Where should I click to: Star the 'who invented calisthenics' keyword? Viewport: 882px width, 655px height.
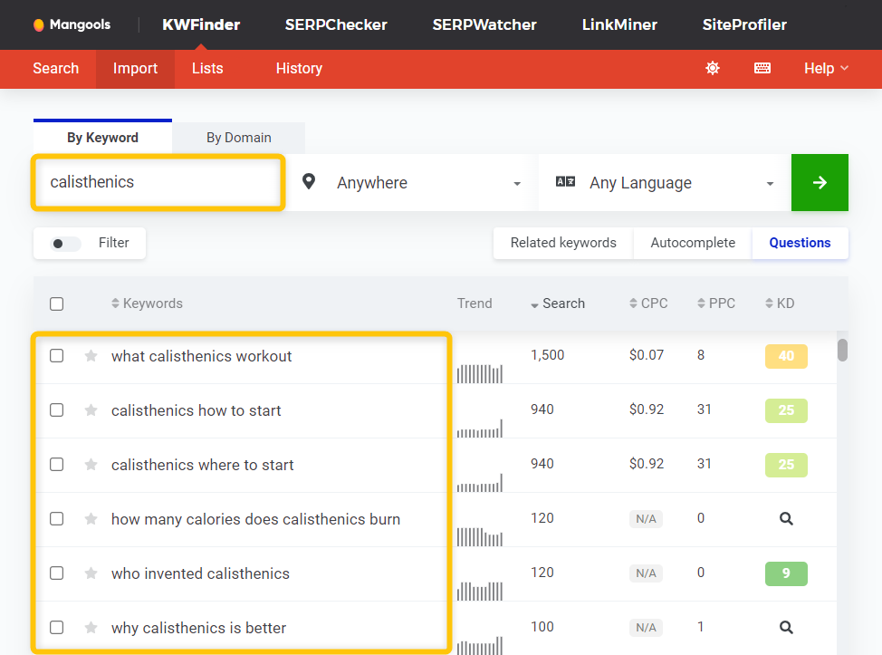click(91, 573)
